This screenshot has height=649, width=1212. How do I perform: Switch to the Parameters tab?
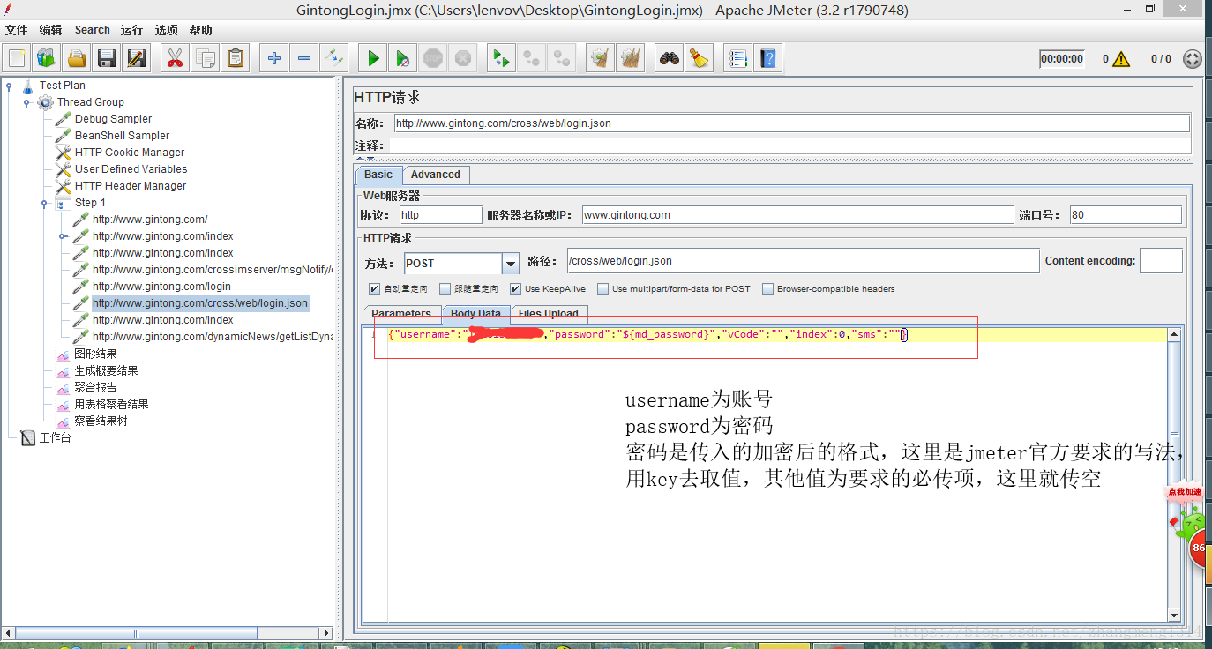pos(401,314)
